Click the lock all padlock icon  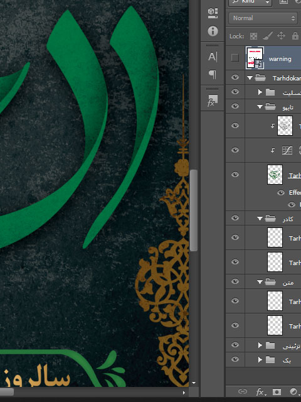pyautogui.click(x=295, y=36)
